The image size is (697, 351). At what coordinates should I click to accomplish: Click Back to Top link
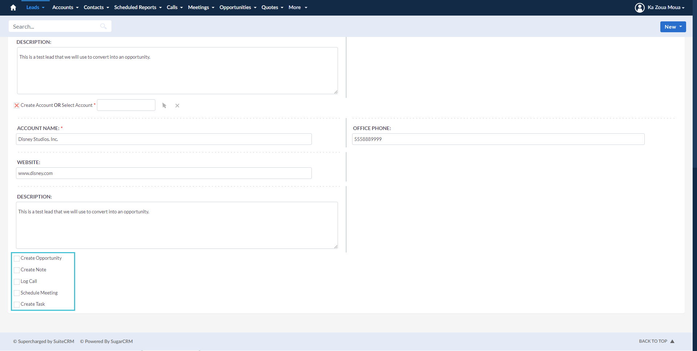pyautogui.click(x=653, y=341)
